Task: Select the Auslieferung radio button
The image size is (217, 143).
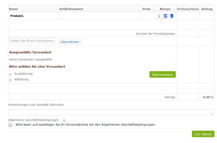Action: click(10, 74)
